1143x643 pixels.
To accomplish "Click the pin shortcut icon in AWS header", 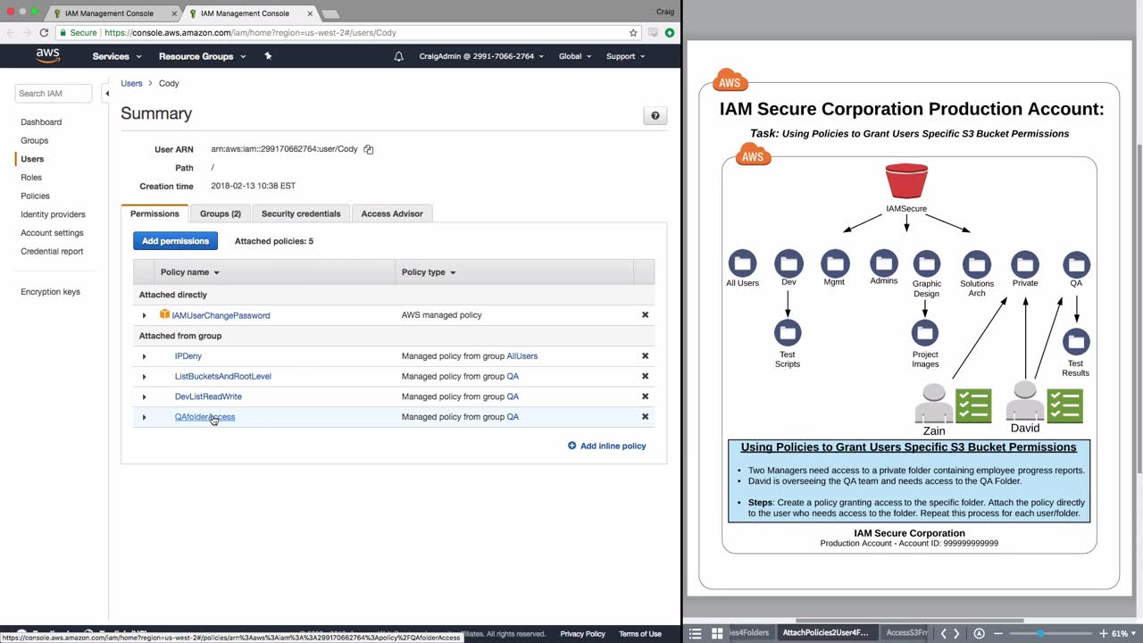I will point(268,56).
